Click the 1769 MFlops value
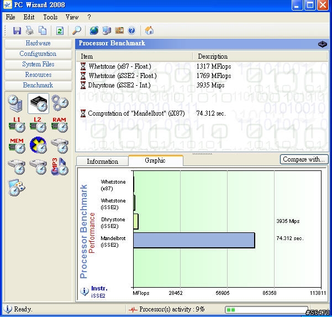This screenshot has height=317, width=332. (213, 76)
